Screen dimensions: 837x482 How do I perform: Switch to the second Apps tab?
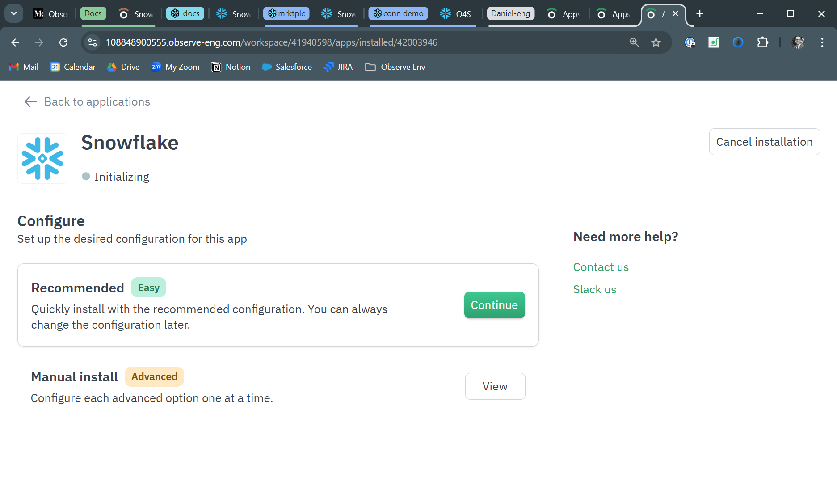(614, 14)
